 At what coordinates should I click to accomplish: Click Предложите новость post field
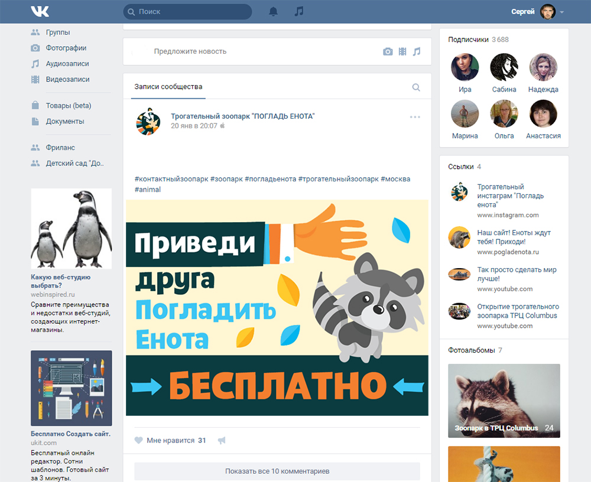(190, 51)
